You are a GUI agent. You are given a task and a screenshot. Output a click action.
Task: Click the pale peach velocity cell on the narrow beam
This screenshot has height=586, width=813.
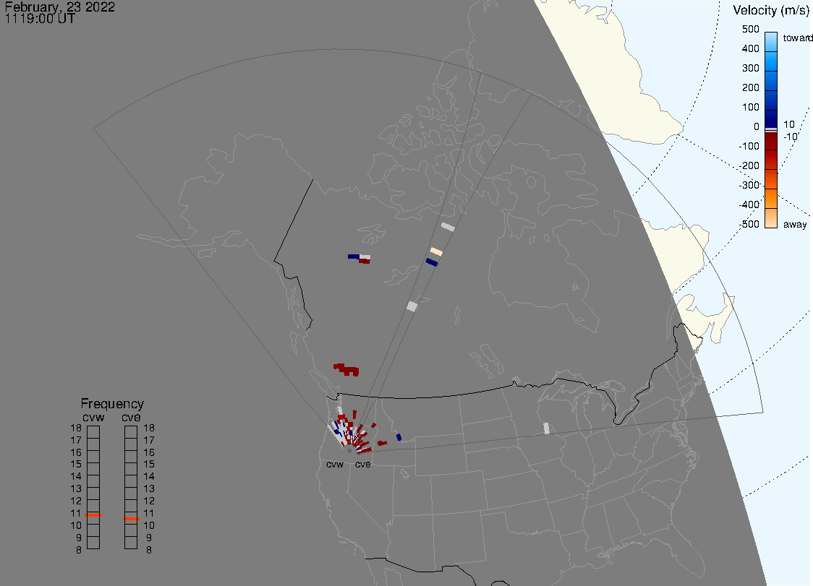437,251
